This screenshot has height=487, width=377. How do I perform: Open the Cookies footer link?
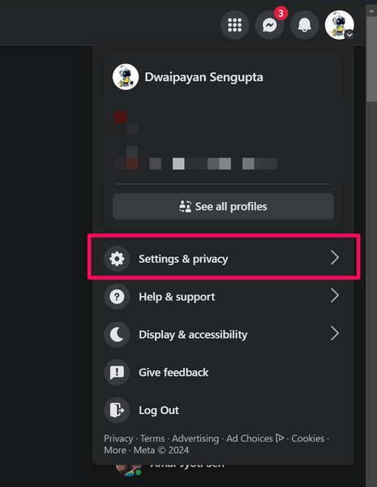coord(307,438)
